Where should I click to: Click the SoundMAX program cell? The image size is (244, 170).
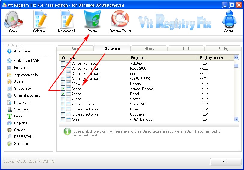[138, 104]
